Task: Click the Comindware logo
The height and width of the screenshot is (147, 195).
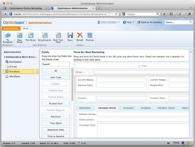Action: pos(14,22)
